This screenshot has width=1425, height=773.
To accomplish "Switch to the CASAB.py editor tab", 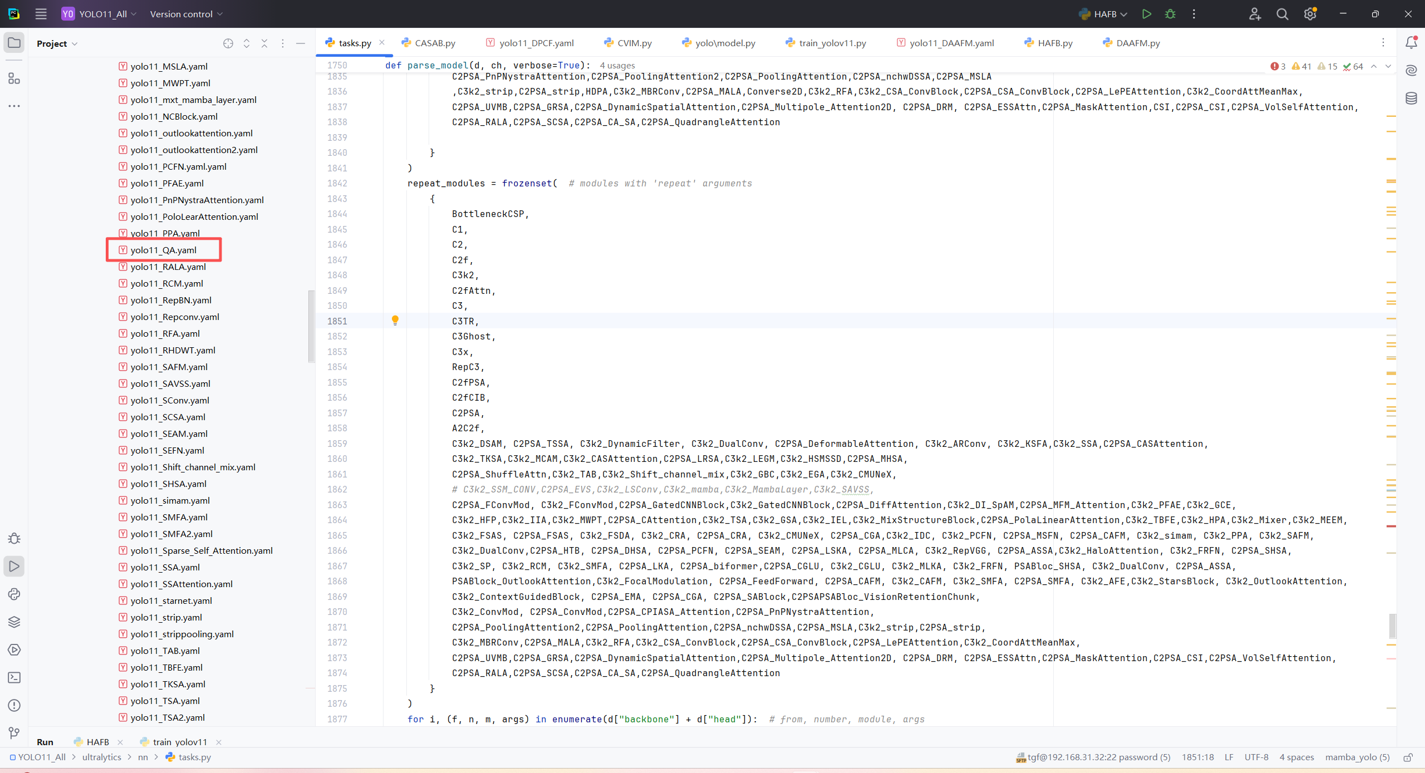I will click(x=434, y=43).
